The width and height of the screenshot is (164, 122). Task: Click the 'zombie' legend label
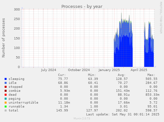[15, 91]
